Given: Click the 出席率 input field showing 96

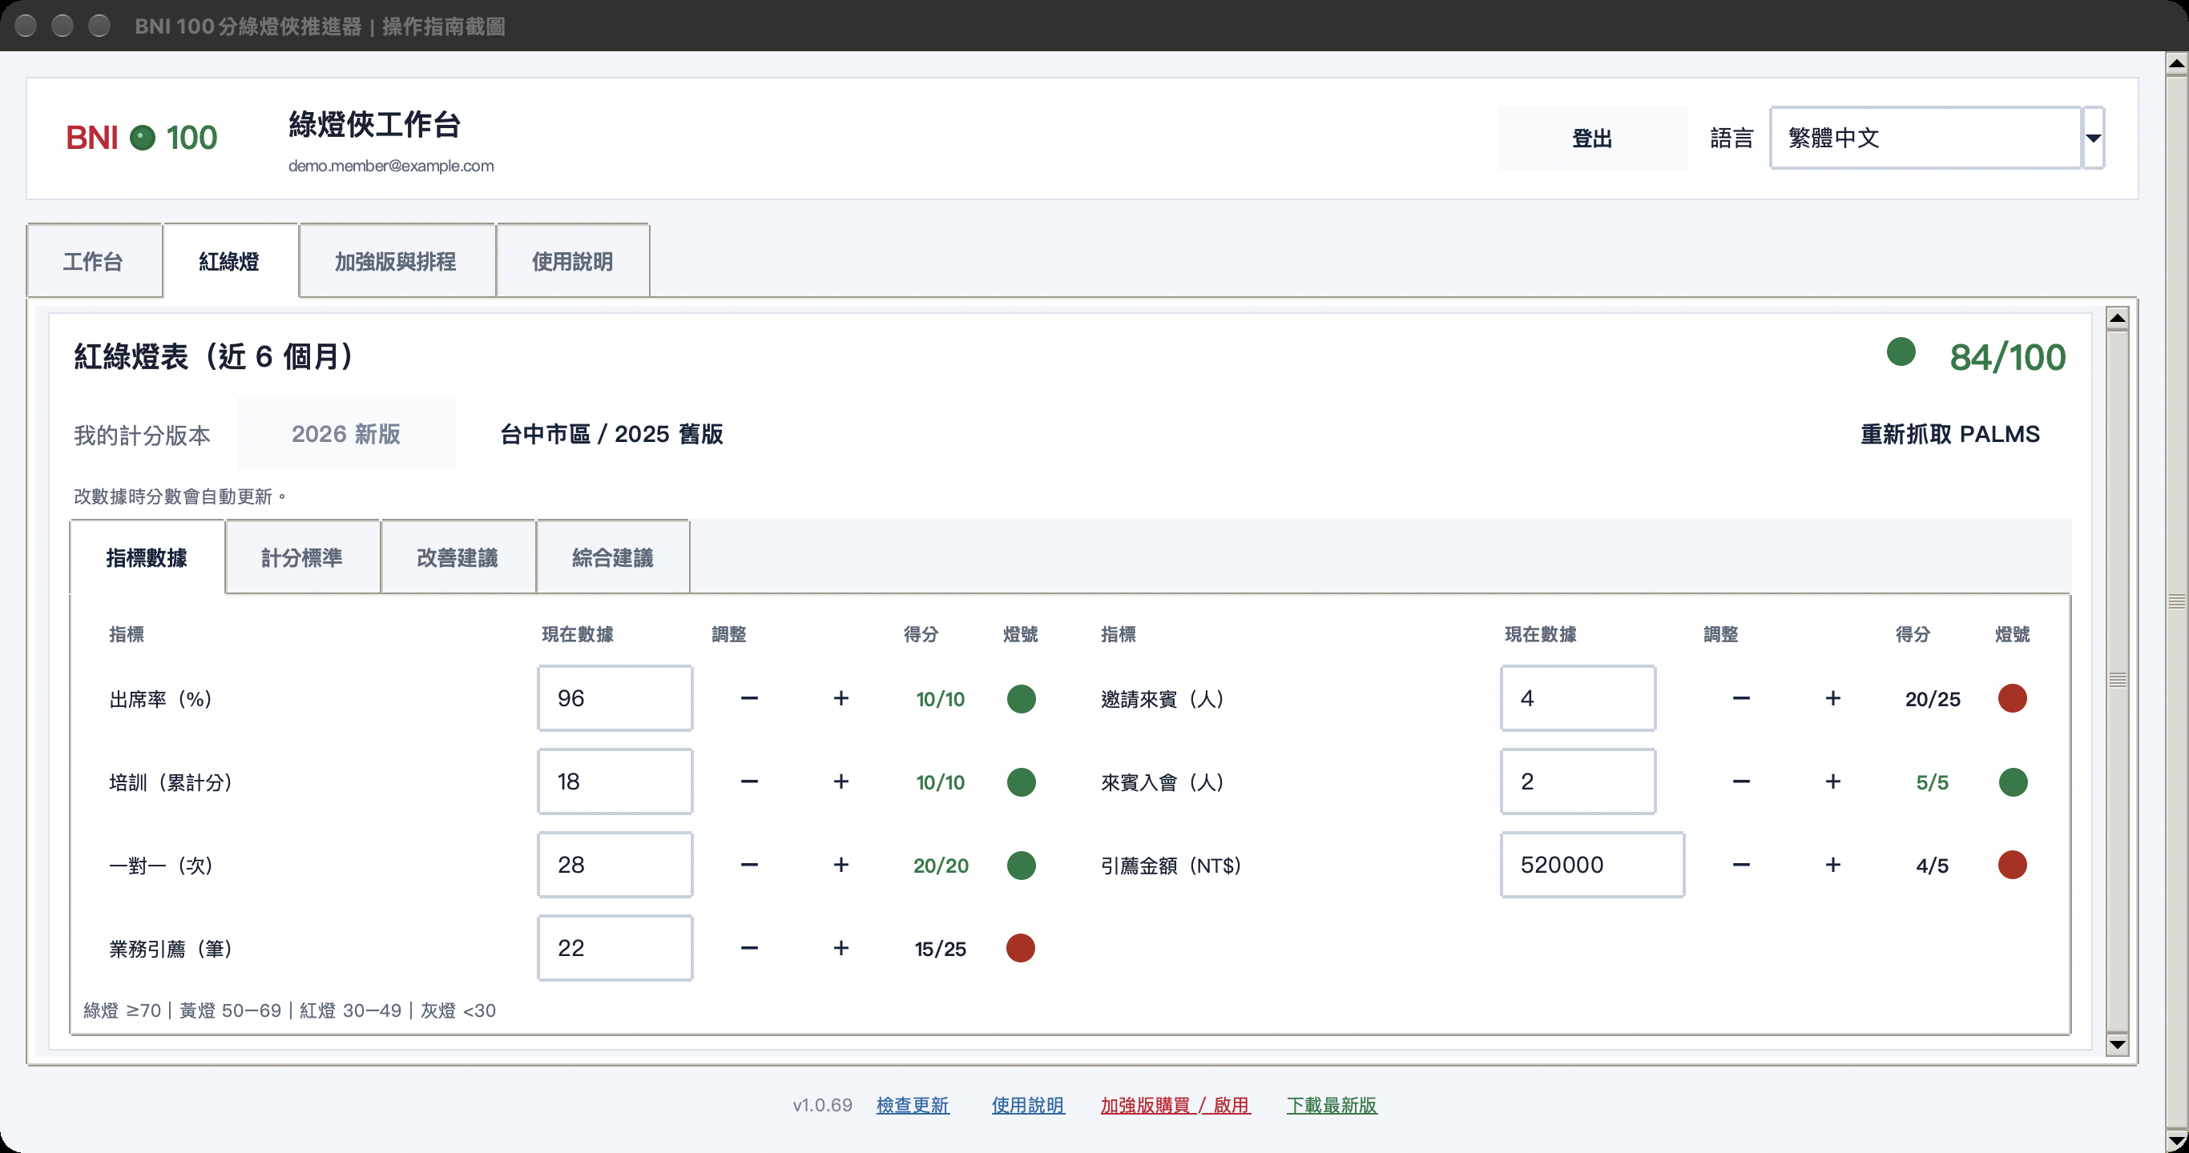Looking at the screenshot, I should [x=615, y=698].
